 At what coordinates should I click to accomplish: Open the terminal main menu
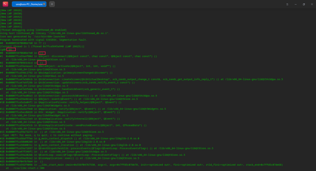287,4
